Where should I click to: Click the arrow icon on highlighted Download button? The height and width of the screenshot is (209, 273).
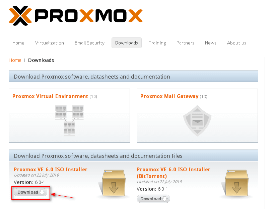click(x=42, y=192)
